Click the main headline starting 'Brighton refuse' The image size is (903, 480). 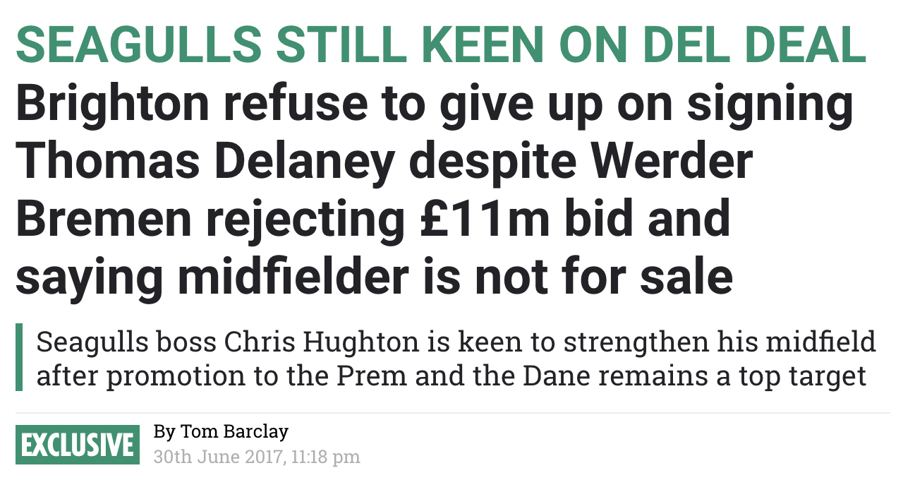(x=435, y=191)
